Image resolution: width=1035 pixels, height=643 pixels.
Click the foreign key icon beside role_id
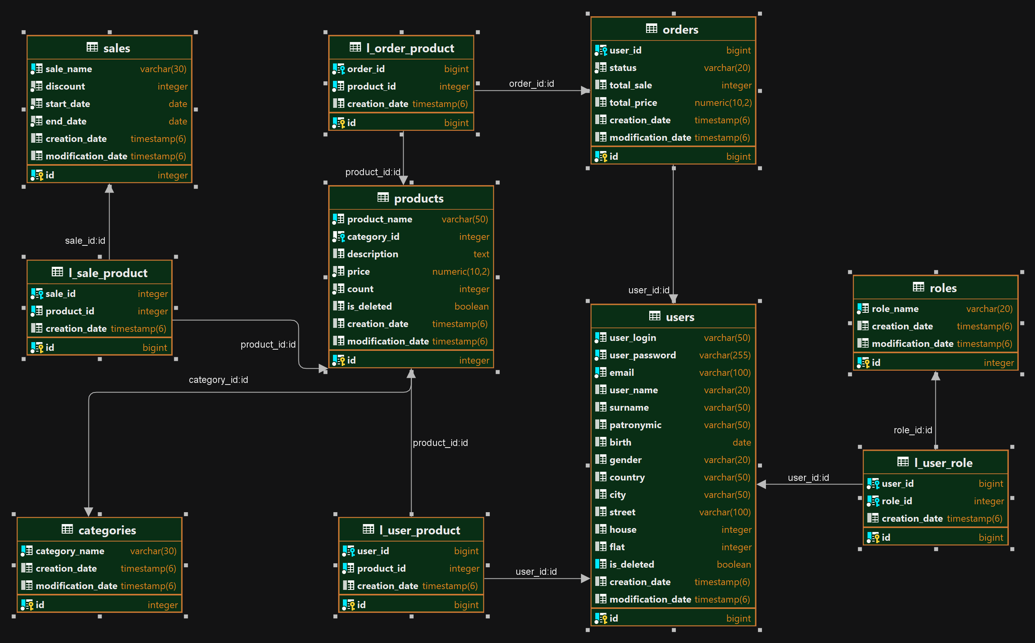[873, 501]
